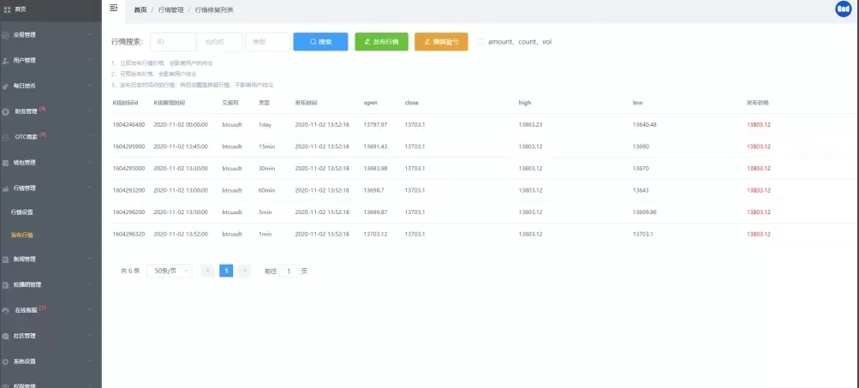The height and width of the screenshot is (388, 859).
Task: Go to previous page with left arrow
Action: [x=207, y=271]
